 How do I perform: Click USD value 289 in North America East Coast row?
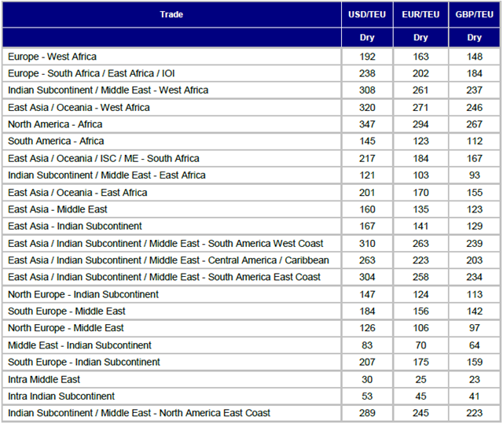coord(367,413)
